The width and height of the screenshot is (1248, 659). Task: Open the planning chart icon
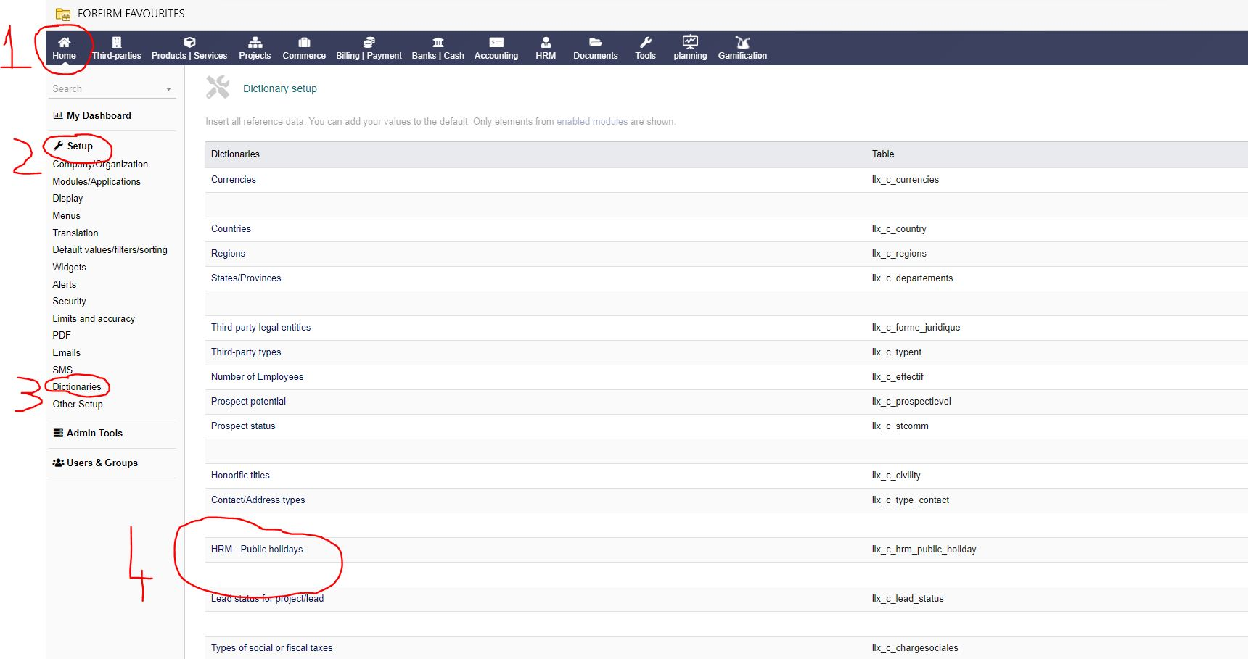689,42
